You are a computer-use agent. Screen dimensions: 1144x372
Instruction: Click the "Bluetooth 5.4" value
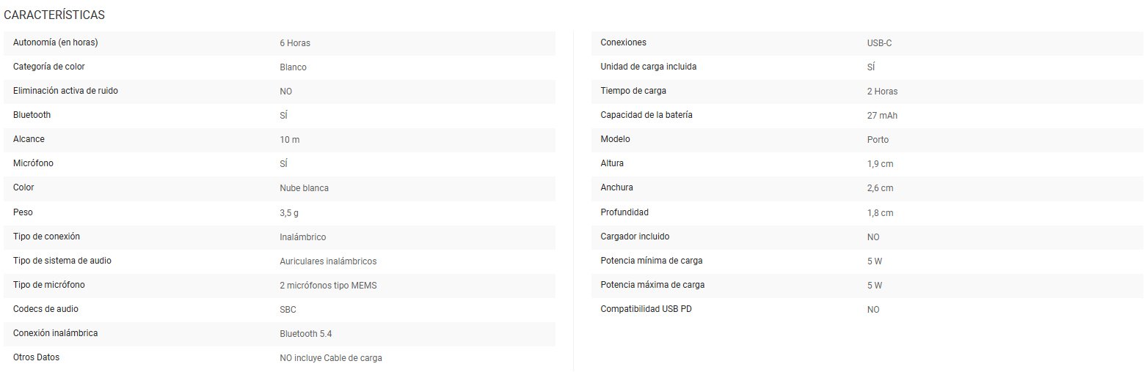307,334
